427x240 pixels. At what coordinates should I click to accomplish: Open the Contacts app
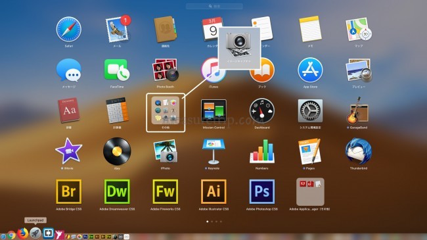[x=166, y=29]
